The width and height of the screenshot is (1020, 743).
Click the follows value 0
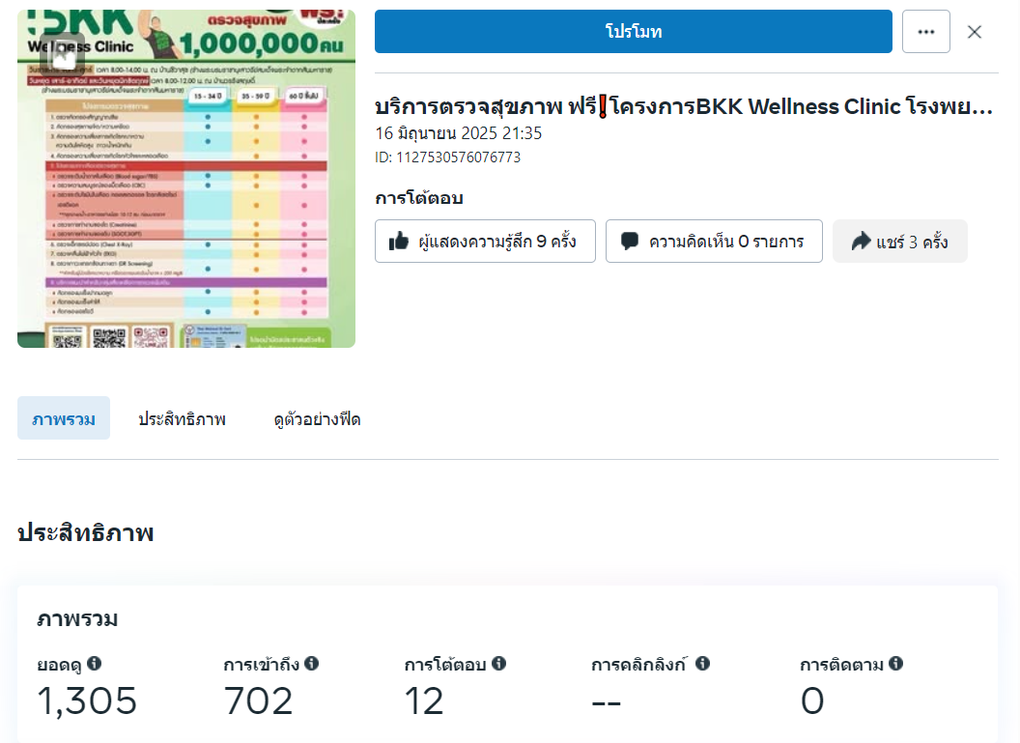click(811, 700)
